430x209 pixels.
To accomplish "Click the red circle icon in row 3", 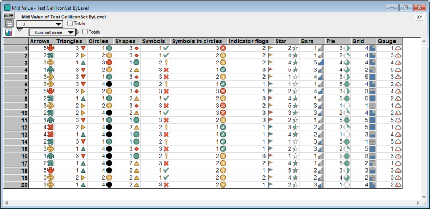I will coord(109,62).
